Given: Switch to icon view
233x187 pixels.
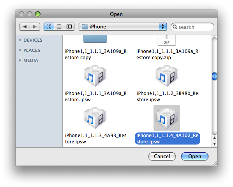Looking at the screenshot, I should click(49, 27).
